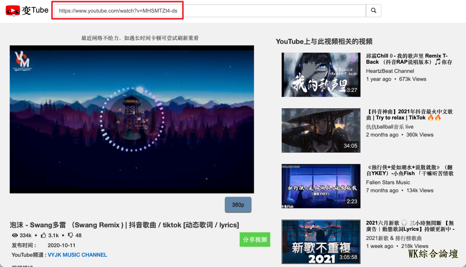Open the 2021六月新歌 三小時無間斷 title link
The width and height of the screenshot is (466, 267).
410,226
